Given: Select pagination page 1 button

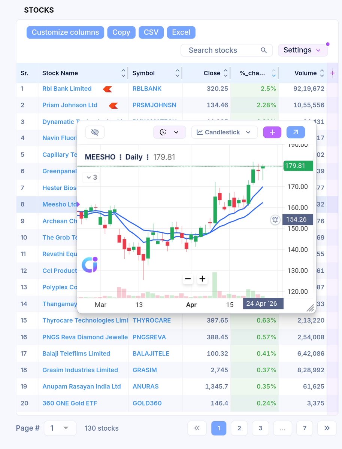Looking at the screenshot, I should point(219,428).
